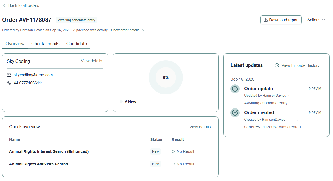Click the phone number 44 07771666111
Screen dimensions: 333x181
pos(28,83)
